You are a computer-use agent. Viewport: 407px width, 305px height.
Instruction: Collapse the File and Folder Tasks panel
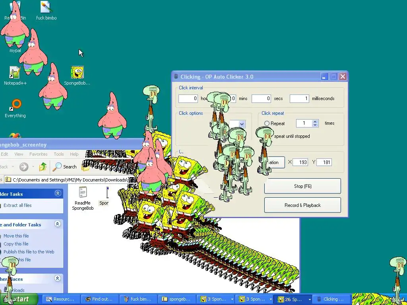[58, 224]
